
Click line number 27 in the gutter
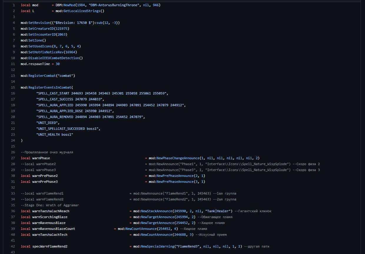coord(13,158)
